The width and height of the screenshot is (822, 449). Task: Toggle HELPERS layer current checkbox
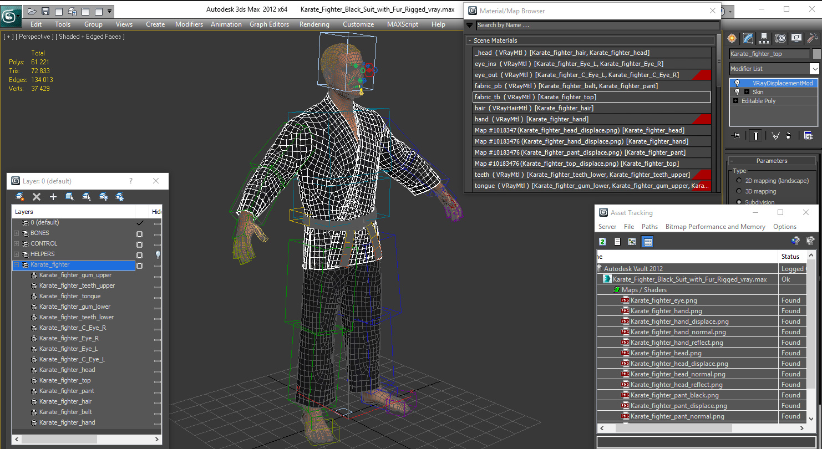tap(139, 255)
